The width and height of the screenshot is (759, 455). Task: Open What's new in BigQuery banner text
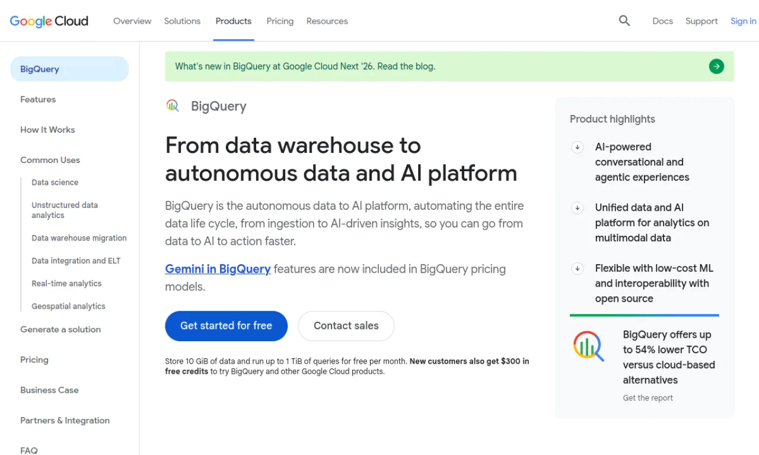(305, 66)
